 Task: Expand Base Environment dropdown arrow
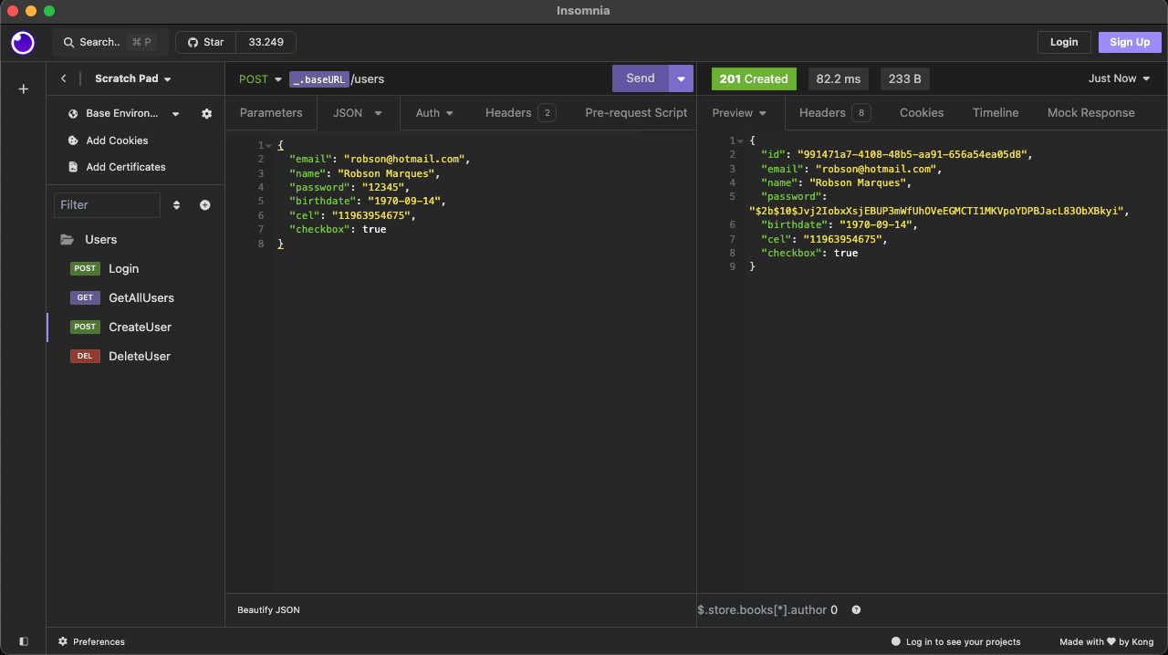176,114
